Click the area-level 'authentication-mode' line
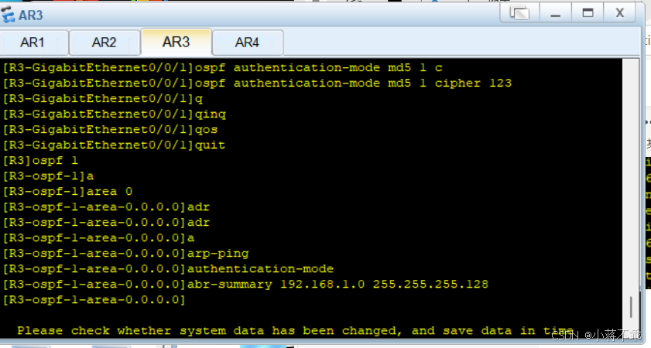The height and width of the screenshot is (348, 651). click(168, 269)
